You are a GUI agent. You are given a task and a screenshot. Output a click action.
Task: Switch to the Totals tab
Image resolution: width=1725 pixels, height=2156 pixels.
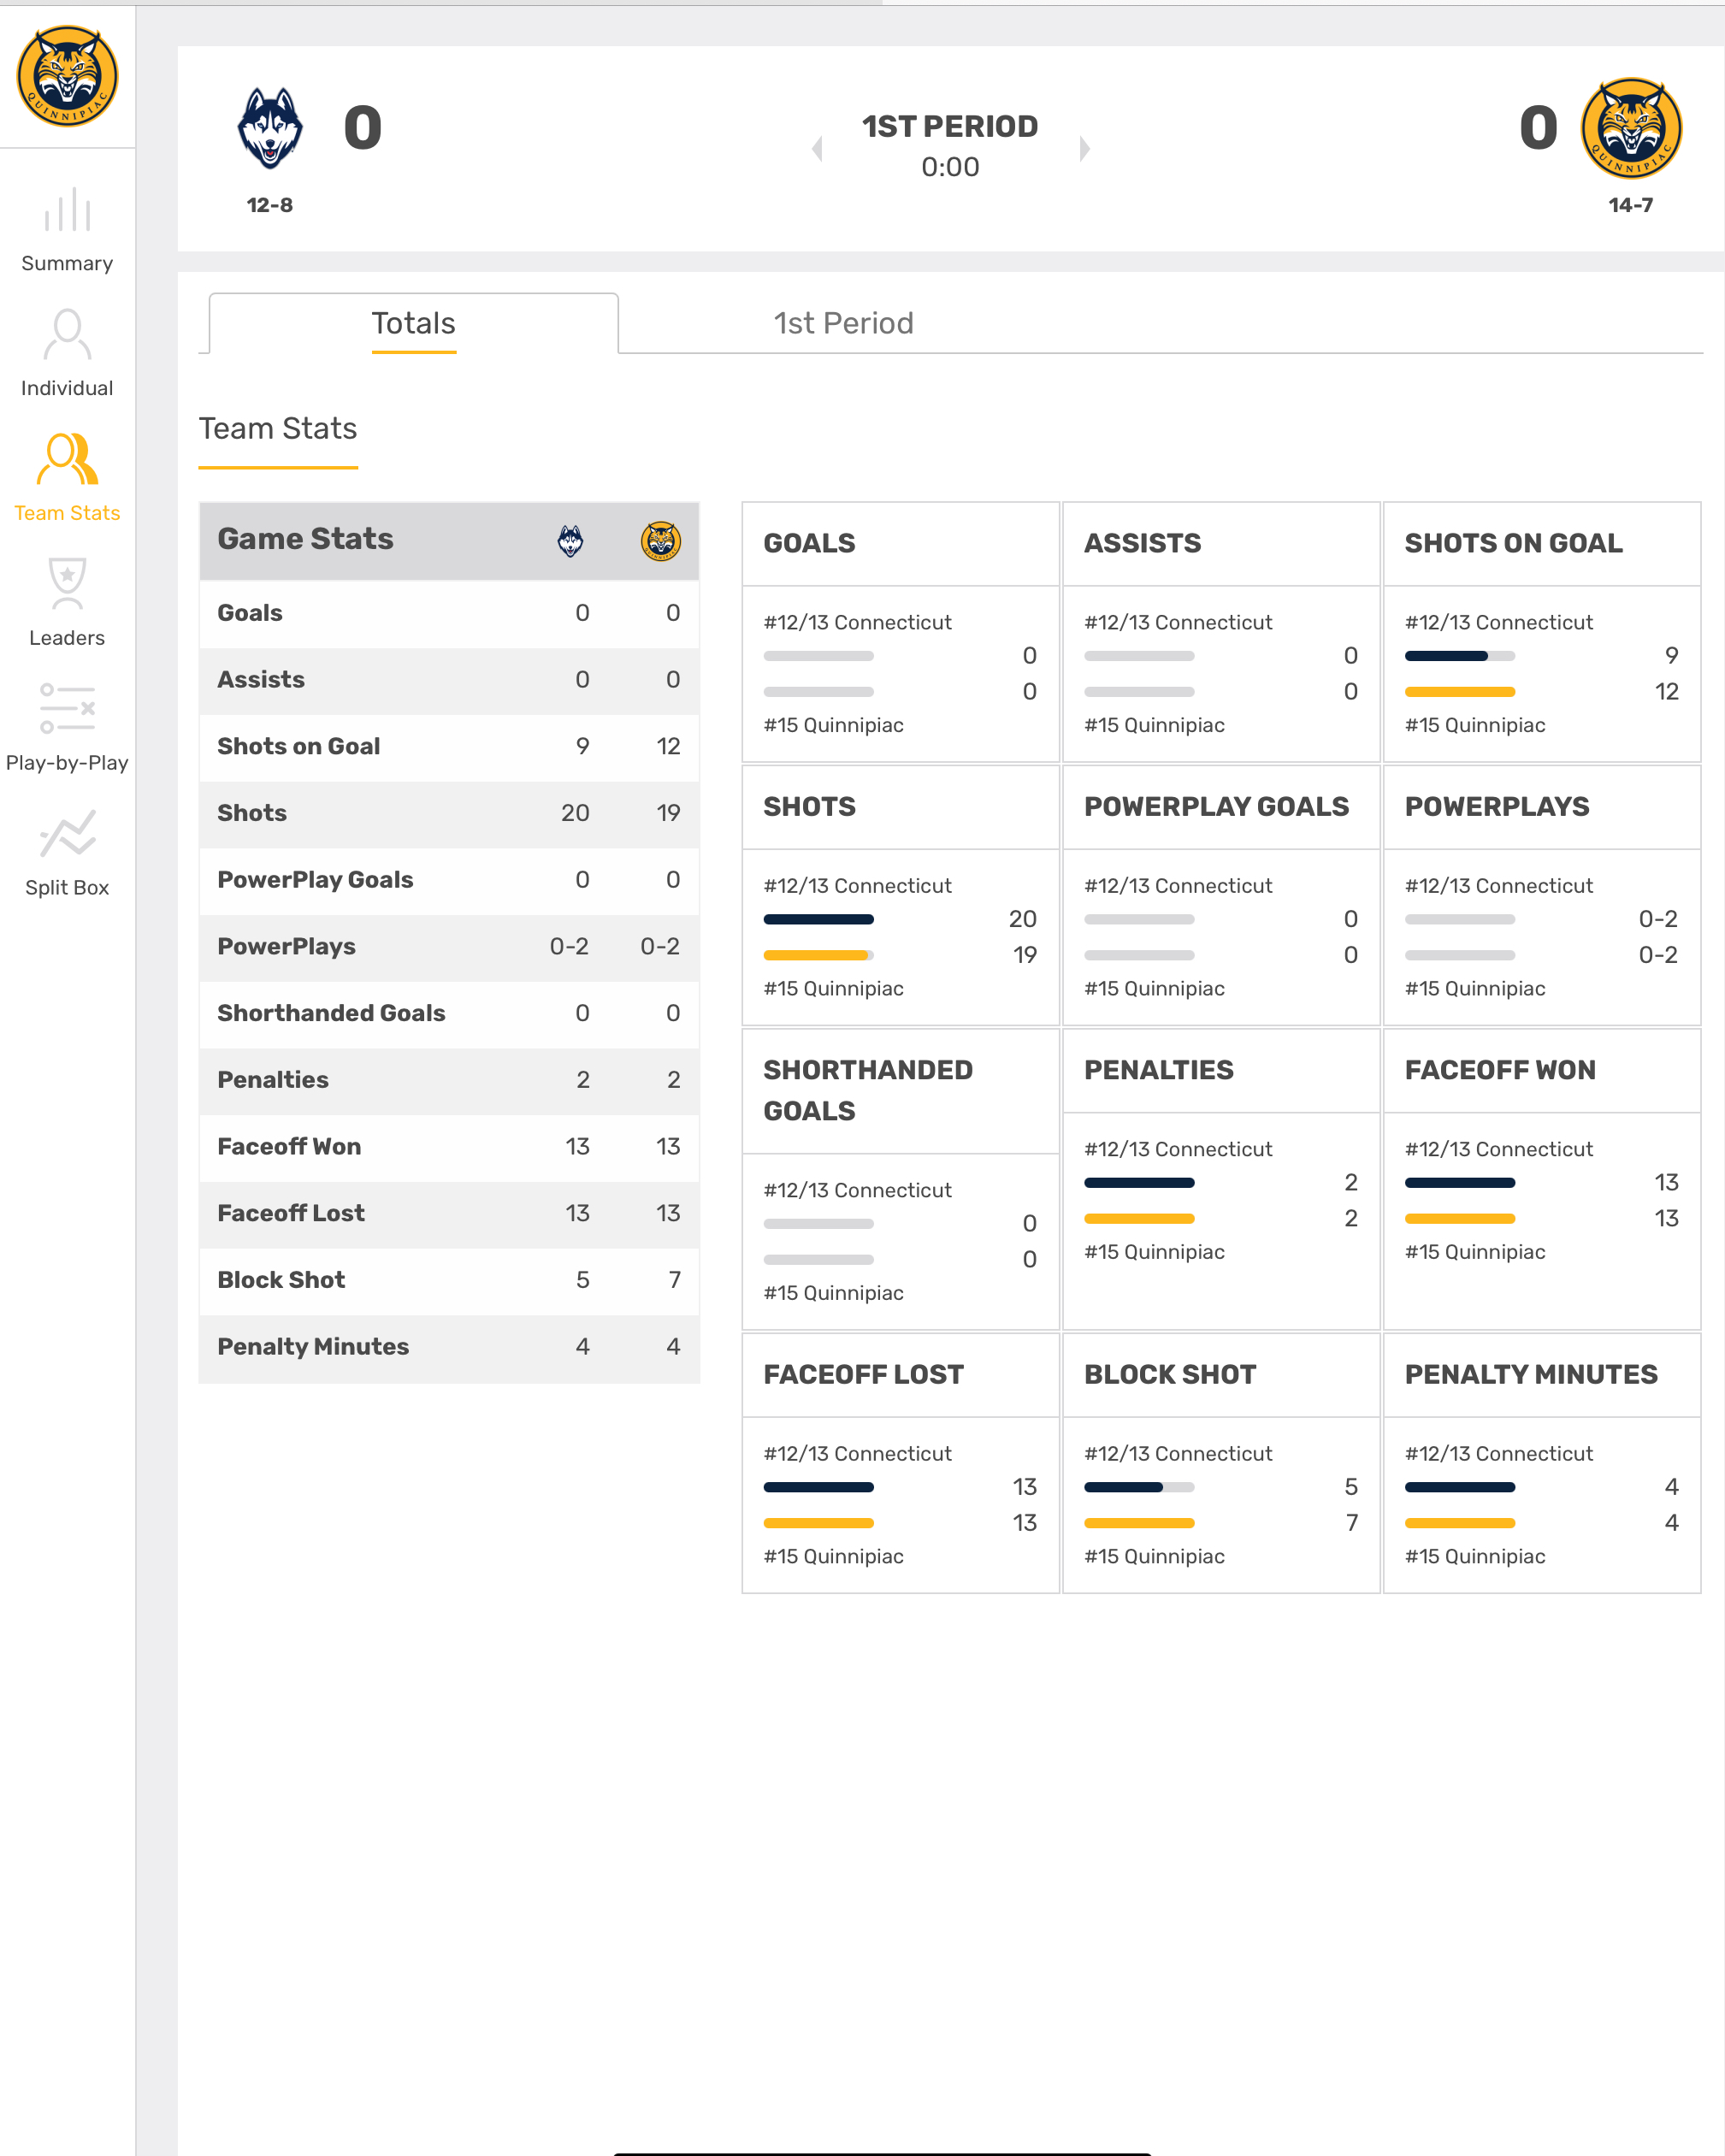pos(413,323)
